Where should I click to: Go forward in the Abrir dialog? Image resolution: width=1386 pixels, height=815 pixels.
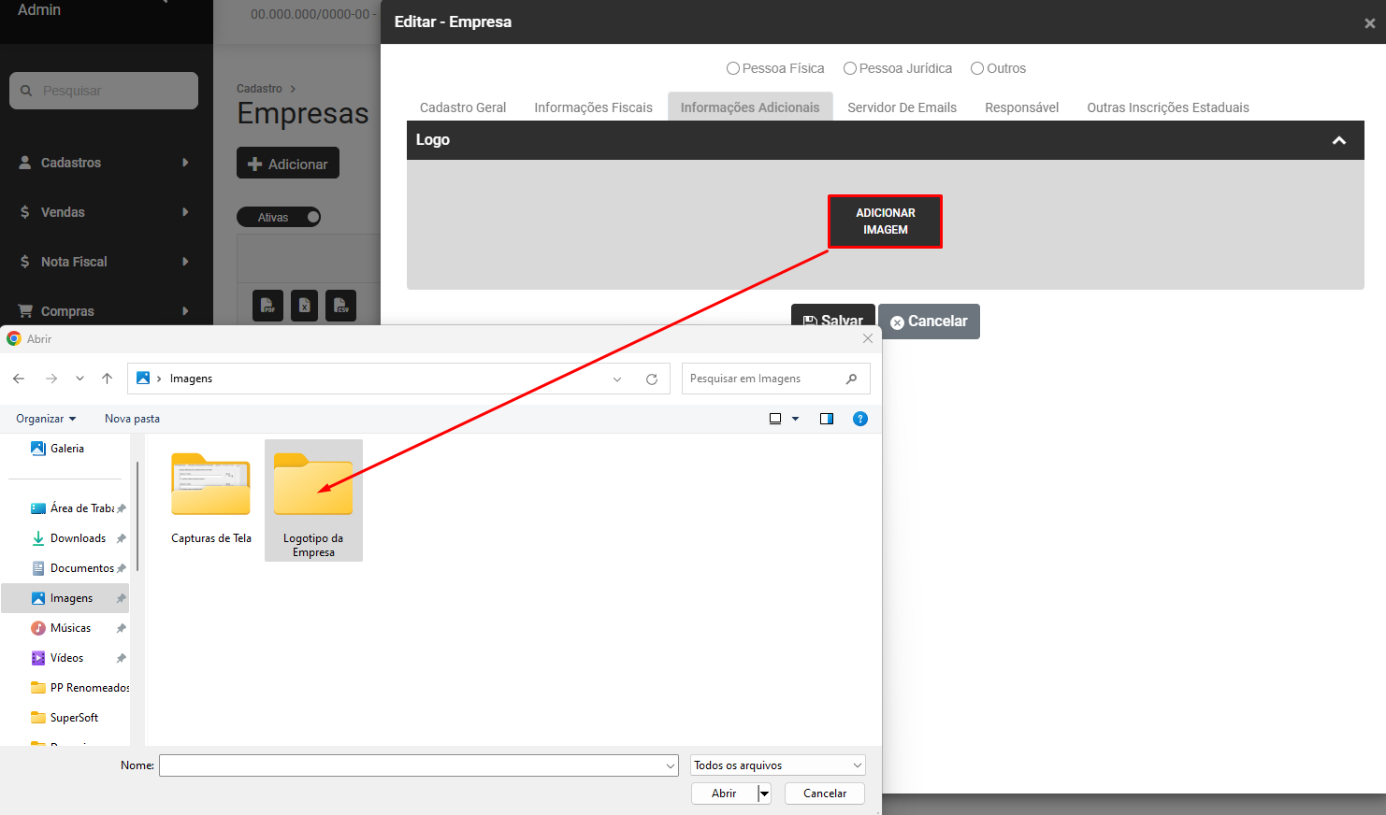[x=51, y=379]
